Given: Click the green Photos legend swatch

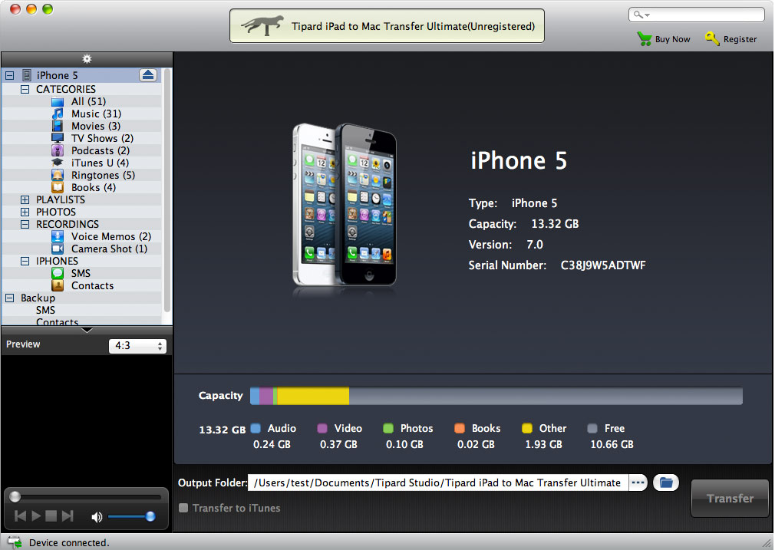Looking at the screenshot, I should 388,428.
